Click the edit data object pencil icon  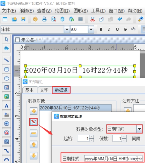pyautogui.click(x=33, y=122)
